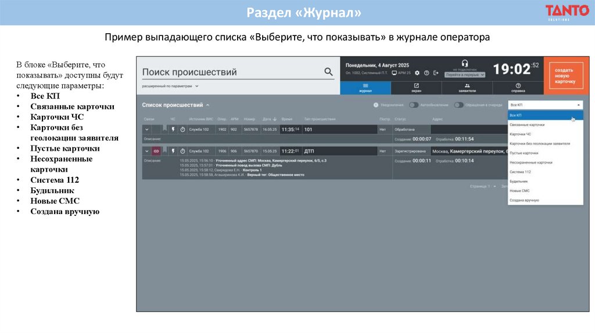
Task: Choose Будильник filter option
Action: [545, 181]
